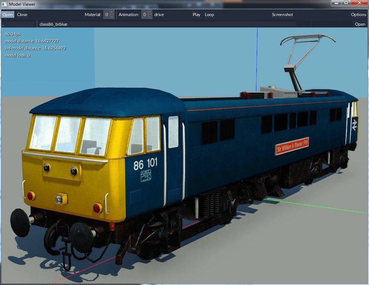
Task: Open the Options menu
Action: 358,14
